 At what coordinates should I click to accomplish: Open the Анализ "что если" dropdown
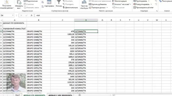[x=121, y=4]
